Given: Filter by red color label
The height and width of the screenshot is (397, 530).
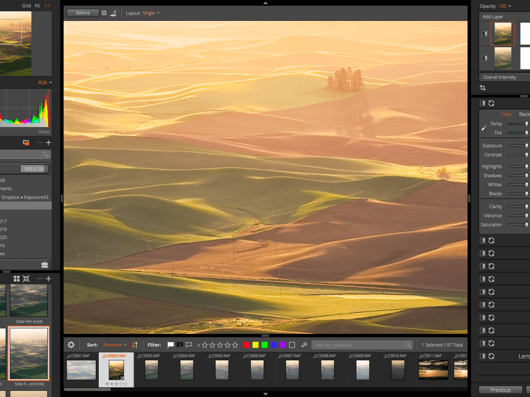Looking at the screenshot, I should pos(246,345).
